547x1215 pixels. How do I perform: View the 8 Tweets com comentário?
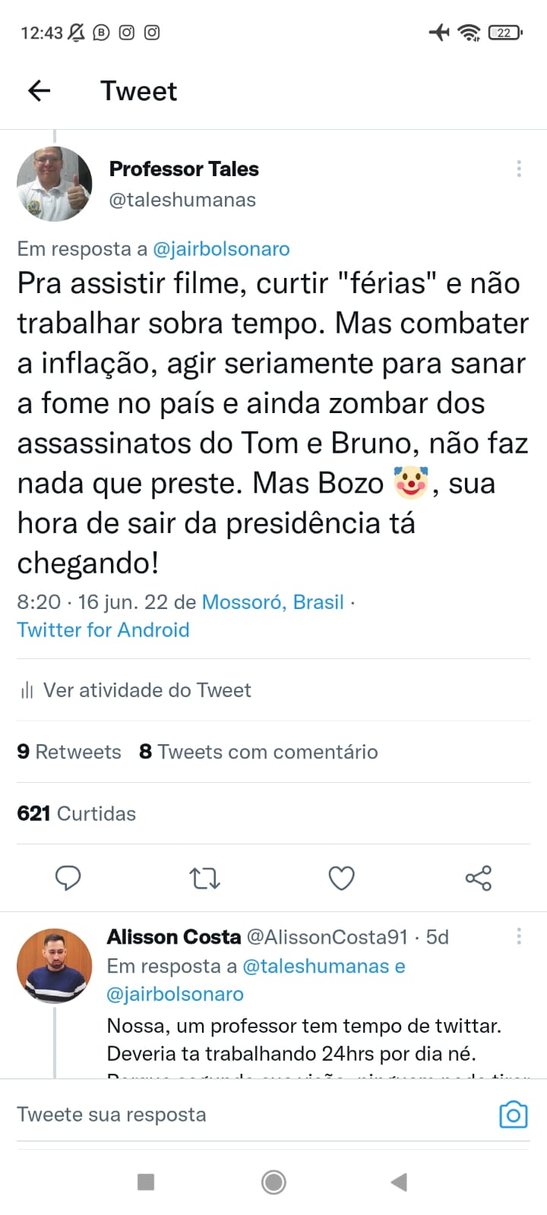(258, 752)
